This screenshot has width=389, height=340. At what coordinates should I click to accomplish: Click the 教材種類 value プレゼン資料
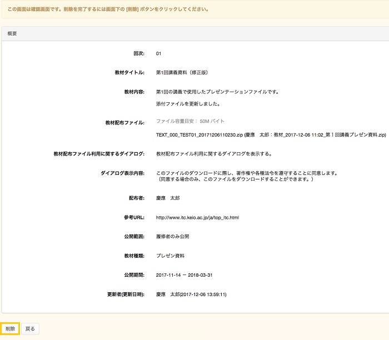coord(170,256)
